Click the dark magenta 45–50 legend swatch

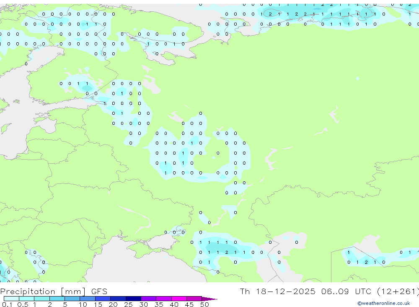(x=194, y=299)
